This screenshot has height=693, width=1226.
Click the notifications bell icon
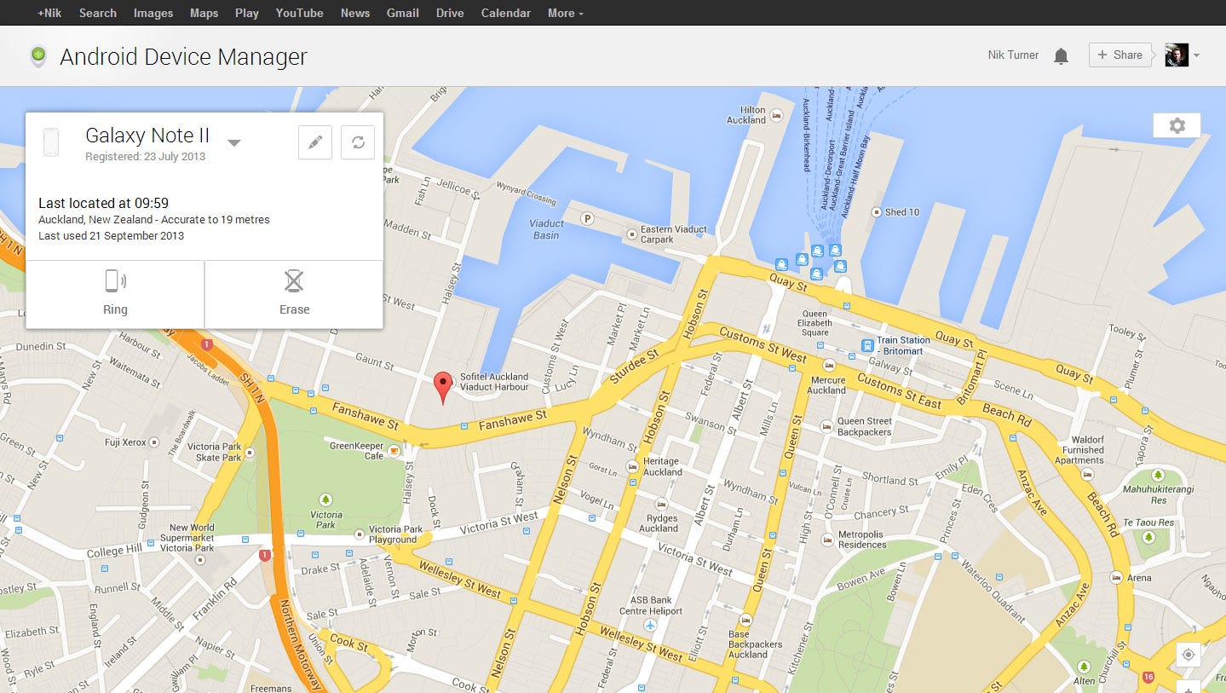click(x=1061, y=55)
